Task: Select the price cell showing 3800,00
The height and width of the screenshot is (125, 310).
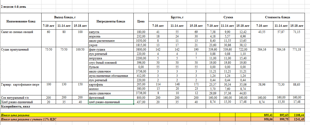Action: pyautogui.click(x=141, y=49)
